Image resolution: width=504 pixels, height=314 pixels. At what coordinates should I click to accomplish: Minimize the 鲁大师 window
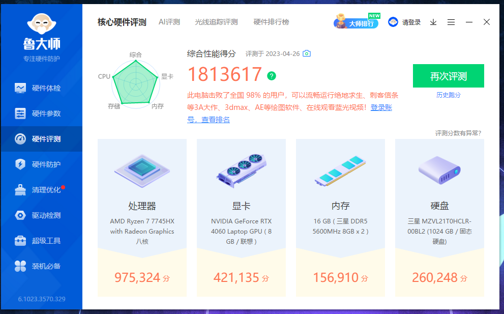click(469, 22)
